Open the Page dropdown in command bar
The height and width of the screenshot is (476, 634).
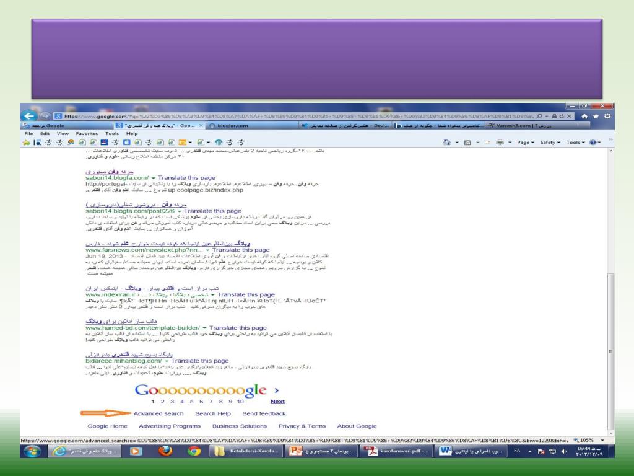click(526, 143)
